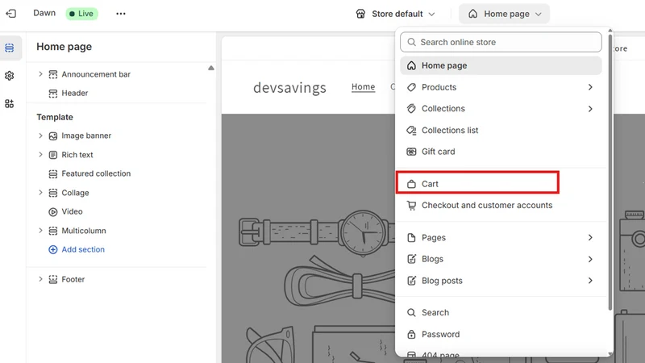Click the Multicolumn section icon
The width and height of the screenshot is (645, 363).
point(53,231)
